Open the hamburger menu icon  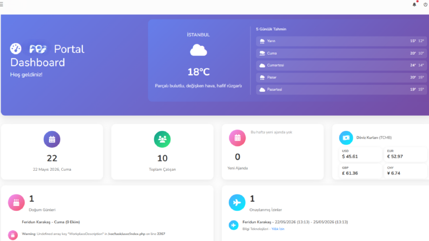coord(2,4)
